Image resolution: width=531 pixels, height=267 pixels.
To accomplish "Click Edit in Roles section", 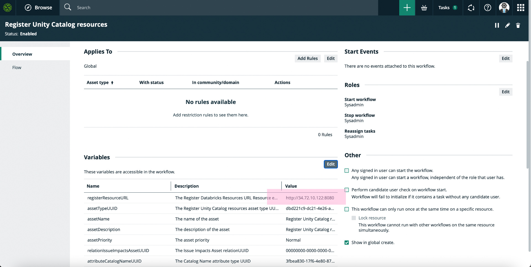I will (506, 92).
